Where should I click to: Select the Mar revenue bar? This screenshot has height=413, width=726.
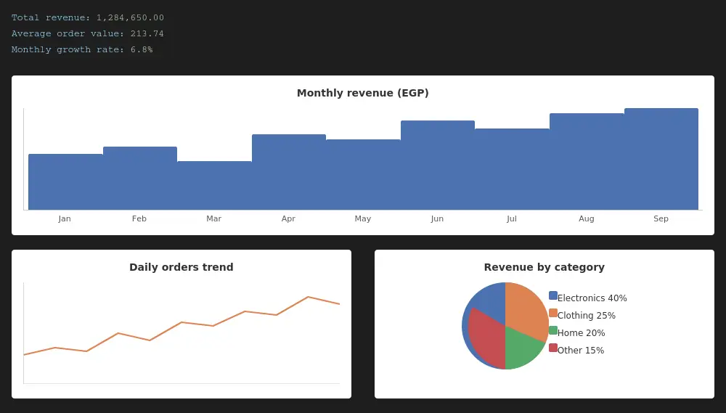214,186
